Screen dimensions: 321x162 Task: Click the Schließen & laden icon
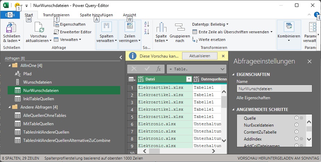coord(11,27)
